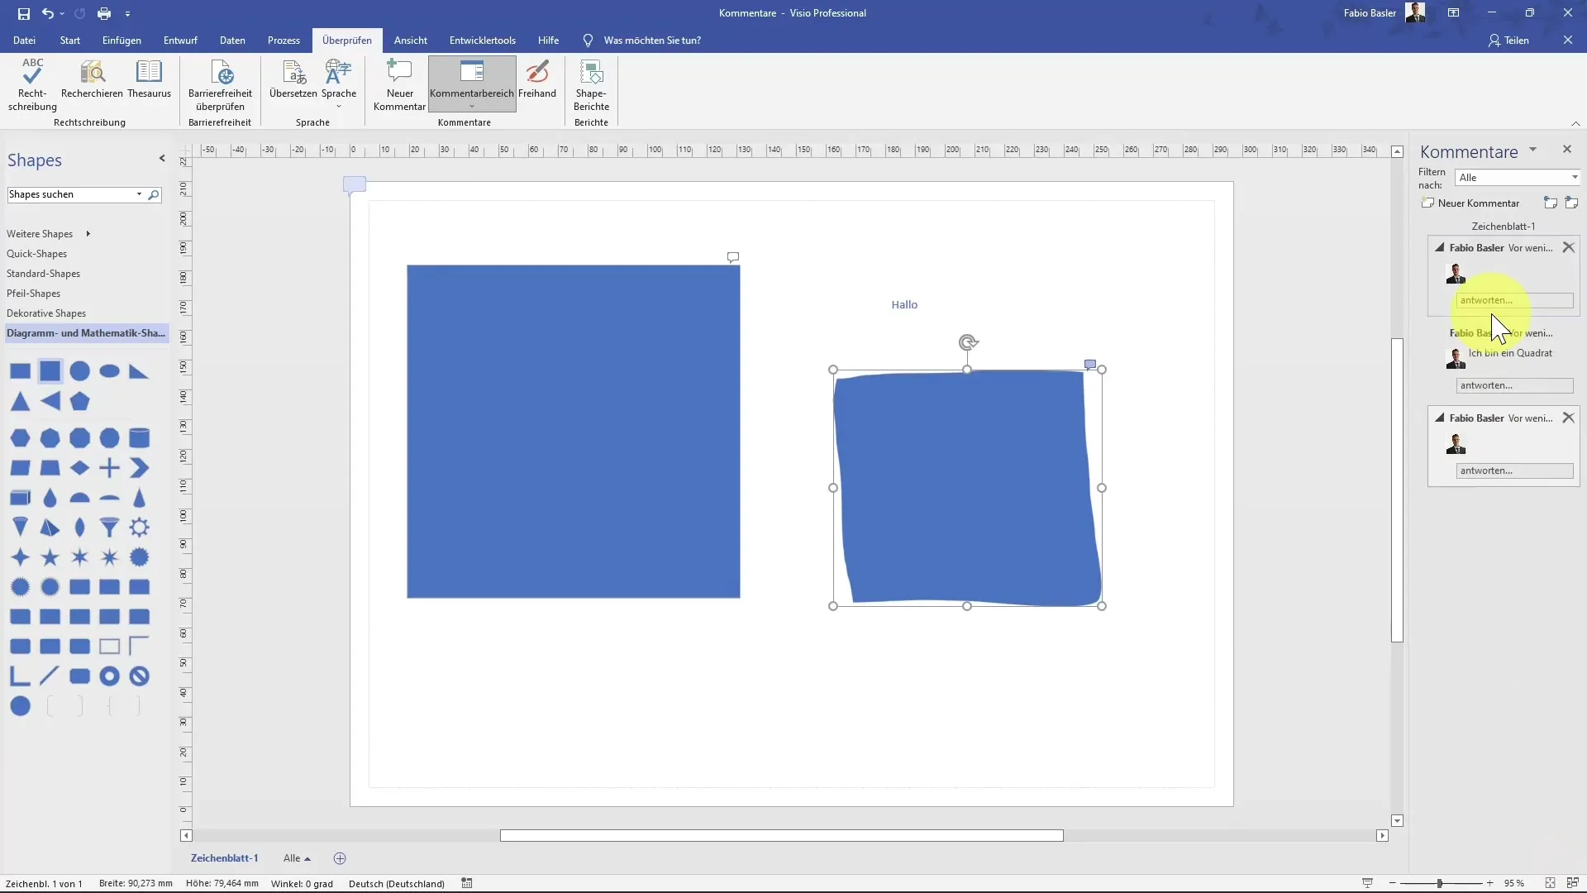The image size is (1587, 893).
Task: Select the no-symbol shape in stencil
Action: click(x=139, y=676)
